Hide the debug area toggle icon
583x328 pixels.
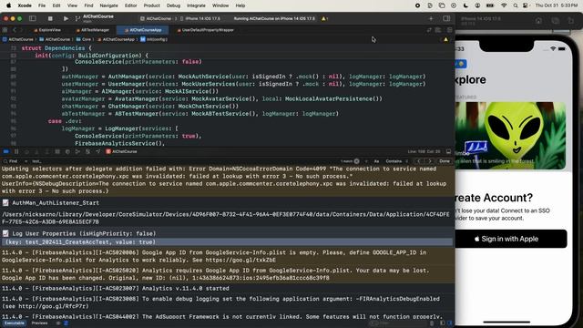449,152
